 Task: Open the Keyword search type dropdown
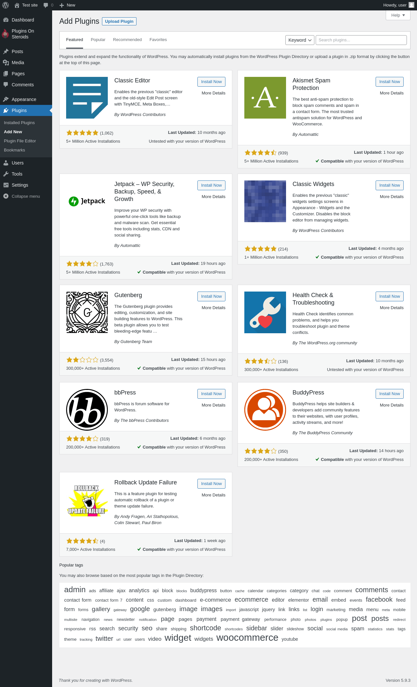click(300, 40)
